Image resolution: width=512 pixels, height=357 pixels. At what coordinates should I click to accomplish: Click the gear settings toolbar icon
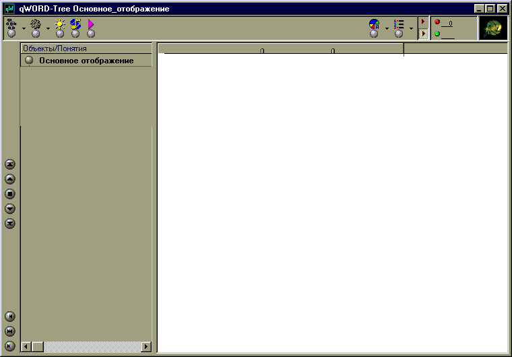[x=36, y=28]
